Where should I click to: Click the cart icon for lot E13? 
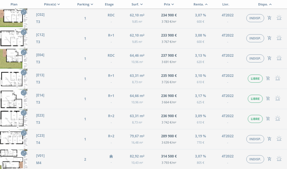click(268, 78)
